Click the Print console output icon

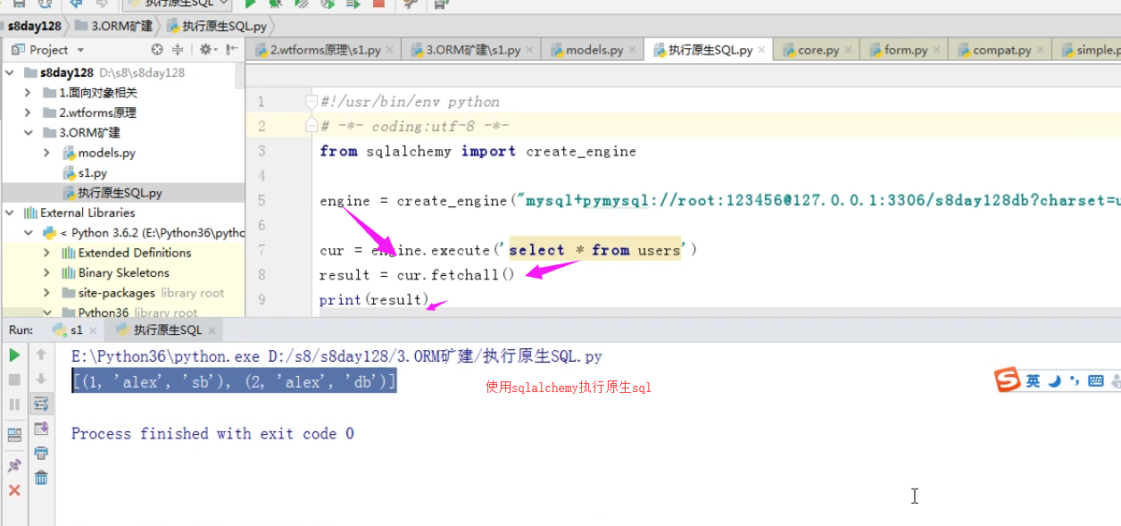pos(41,453)
